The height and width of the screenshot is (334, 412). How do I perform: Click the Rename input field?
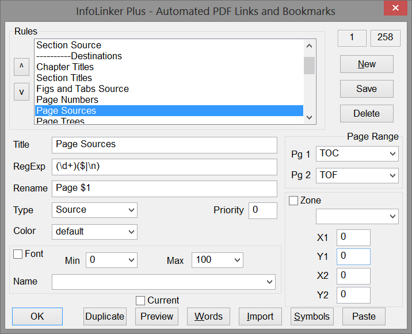click(165, 189)
